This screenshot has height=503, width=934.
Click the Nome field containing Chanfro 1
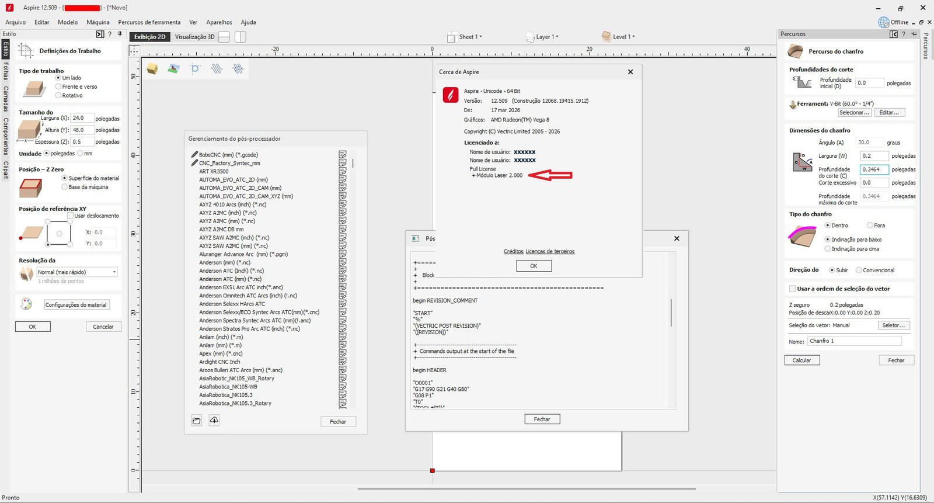(855, 341)
